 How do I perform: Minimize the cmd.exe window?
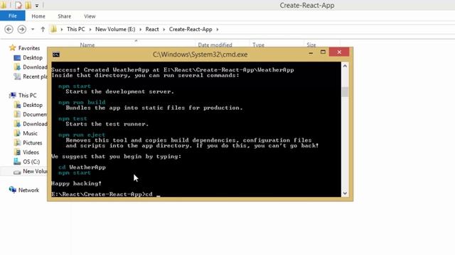pyautogui.click(x=311, y=52)
